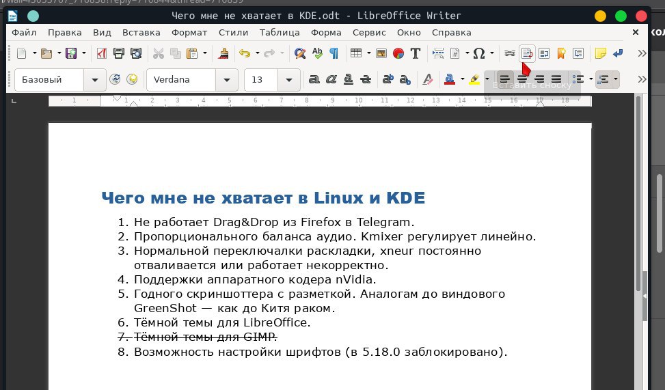Open the font size 13 dropdown
Screen dimensions: 665x390
[289, 80]
